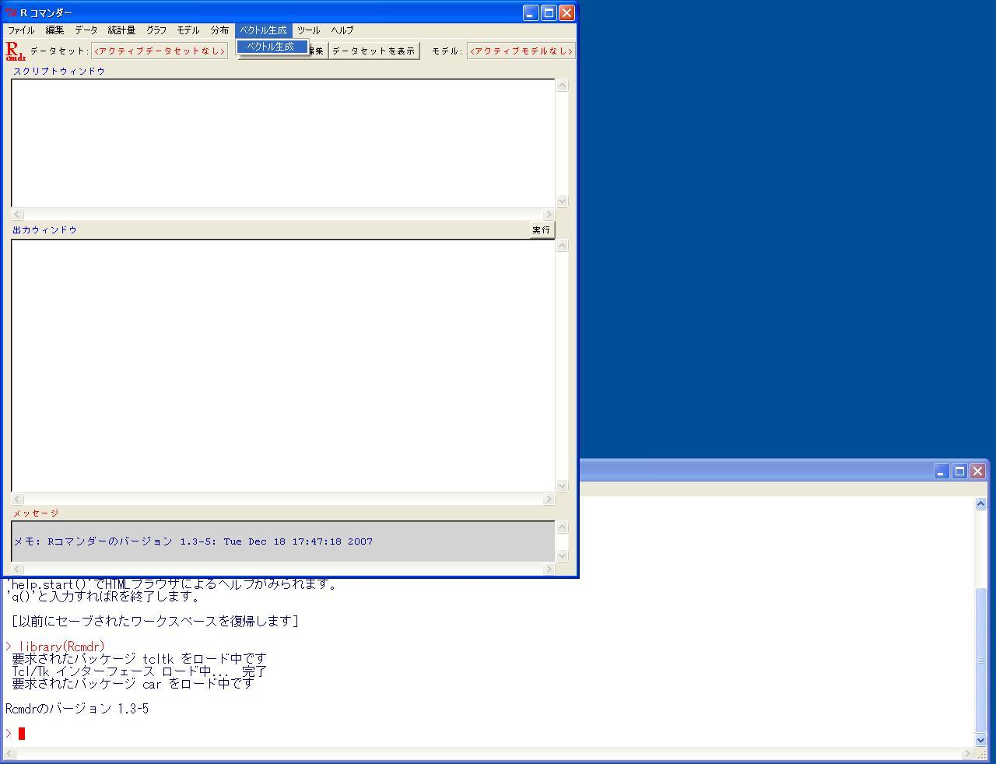Click message pane scrollbar up arrow
Image resolution: width=996 pixels, height=764 pixels.
pyautogui.click(x=562, y=527)
